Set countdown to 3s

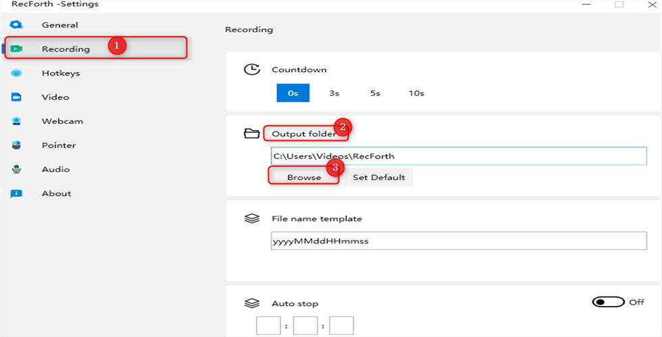(x=334, y=93)
